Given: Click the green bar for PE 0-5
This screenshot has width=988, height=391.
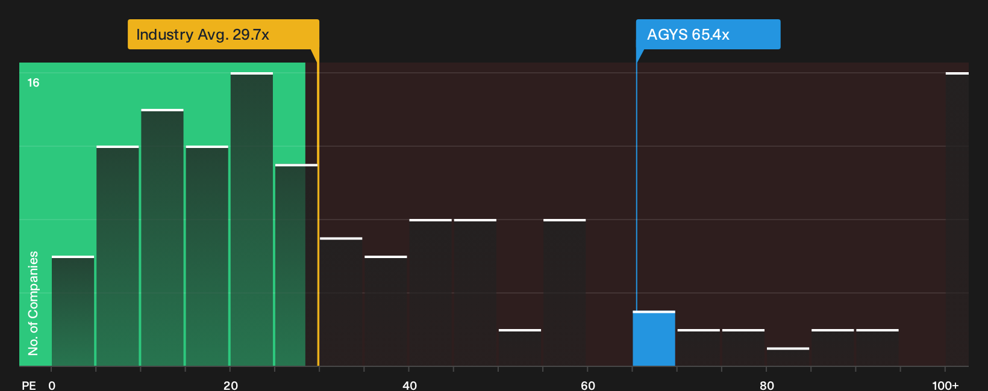Looking at the screenshot, I should click(73, 312).
